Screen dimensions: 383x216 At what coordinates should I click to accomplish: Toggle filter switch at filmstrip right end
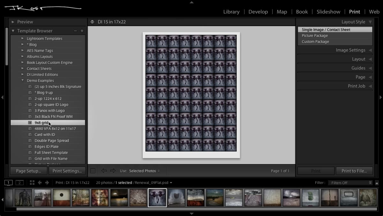(x=377, y=183)
